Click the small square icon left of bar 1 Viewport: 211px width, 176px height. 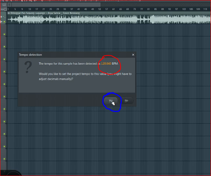[x=5, y=9]
